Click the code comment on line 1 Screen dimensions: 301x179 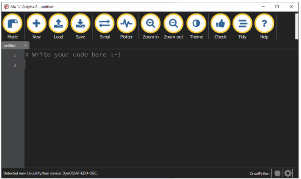[x=73, y=55]
